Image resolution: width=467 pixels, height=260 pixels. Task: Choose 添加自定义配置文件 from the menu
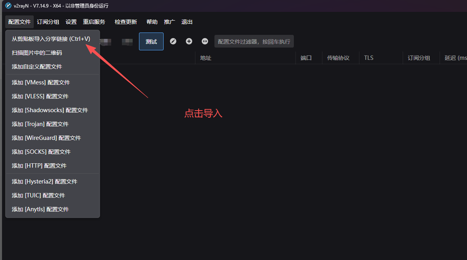(x=37, y=67)
